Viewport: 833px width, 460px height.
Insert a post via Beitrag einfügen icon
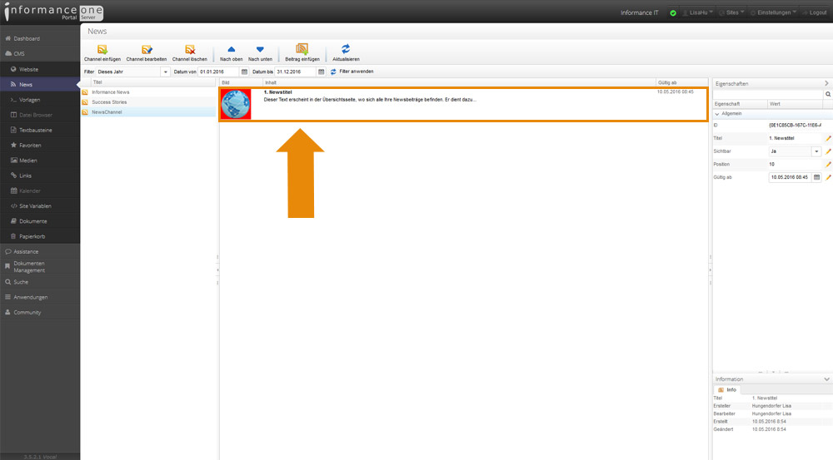302,50
